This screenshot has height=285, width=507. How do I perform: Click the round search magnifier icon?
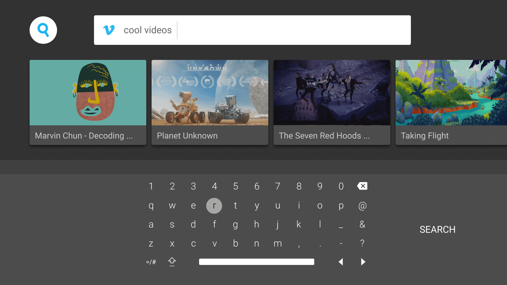[x=43, y=30]
